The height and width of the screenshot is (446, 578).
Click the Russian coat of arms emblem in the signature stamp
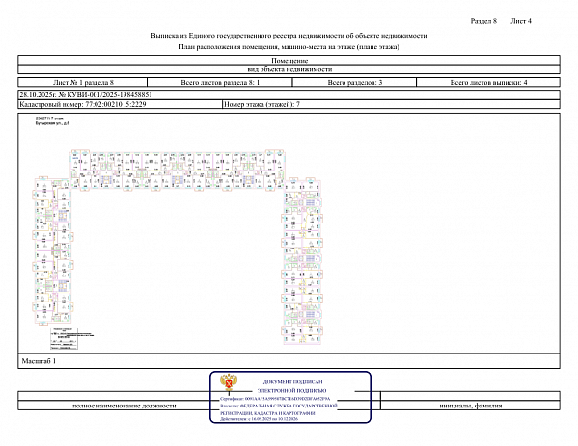(229, 382)
